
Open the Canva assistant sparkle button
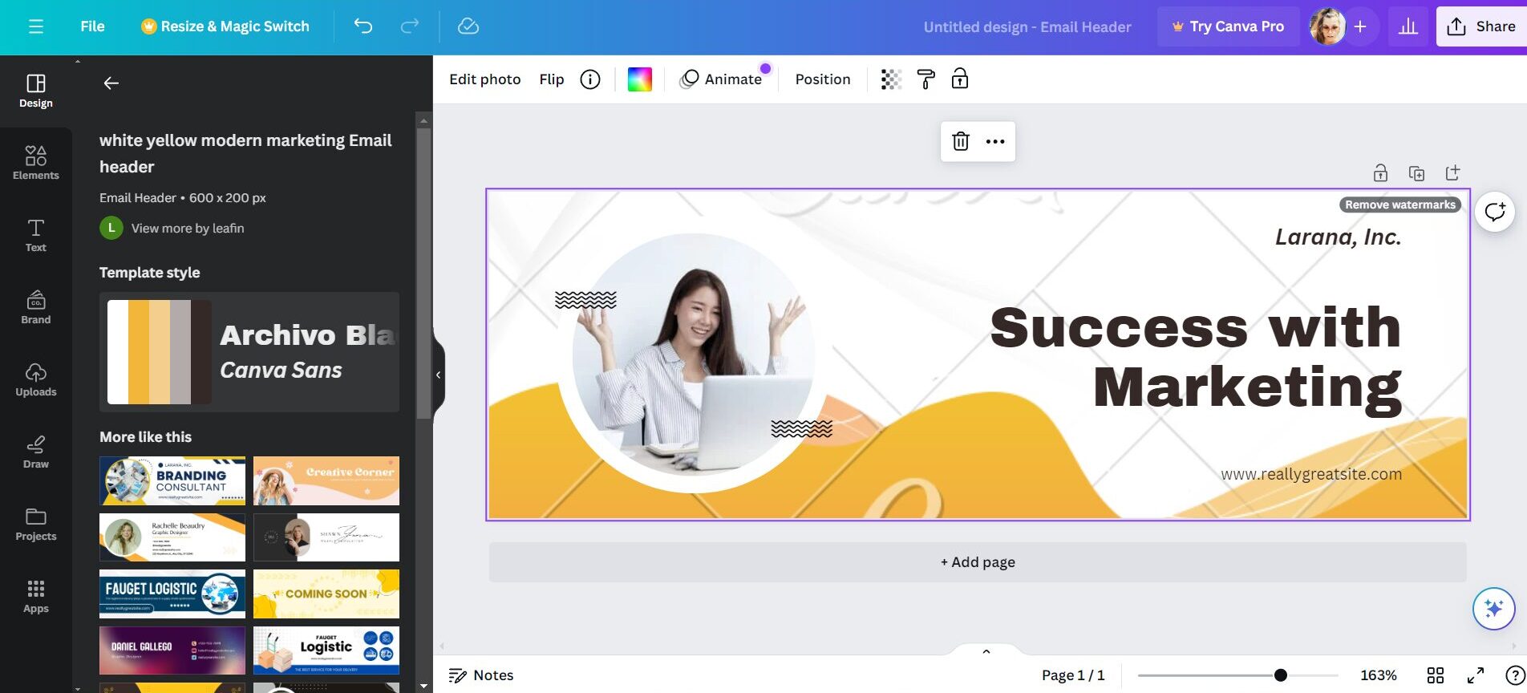[1493, 609]
